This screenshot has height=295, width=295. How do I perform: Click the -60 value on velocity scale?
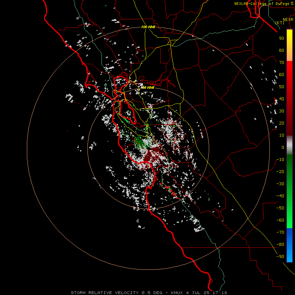(280, 220)
